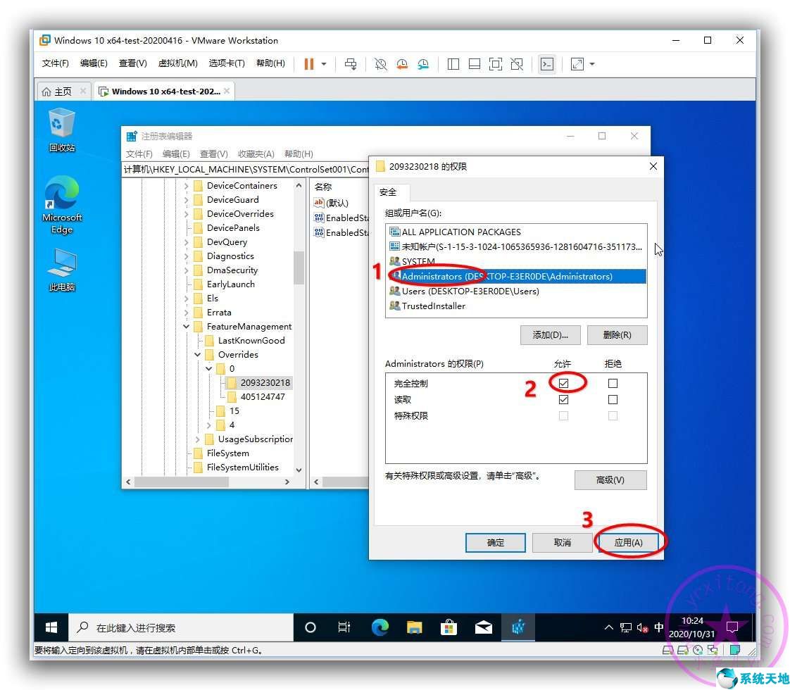Click the Revert Snapshot toolbar icon
Viewport: 790px width, 690px height.
[x=402, y=64]
